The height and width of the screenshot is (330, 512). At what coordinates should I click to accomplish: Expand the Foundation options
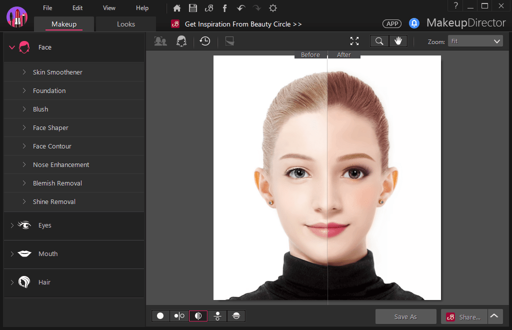(49, 91)
